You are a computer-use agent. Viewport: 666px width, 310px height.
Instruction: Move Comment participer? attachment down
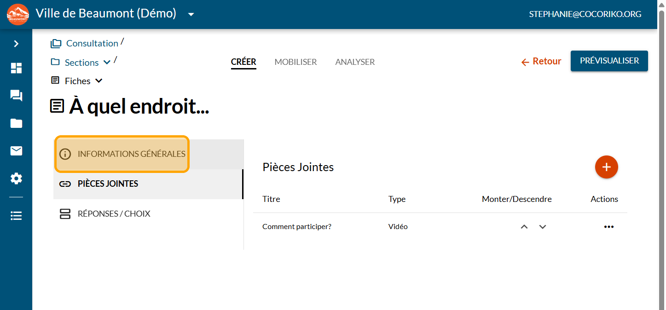[543, 227]
